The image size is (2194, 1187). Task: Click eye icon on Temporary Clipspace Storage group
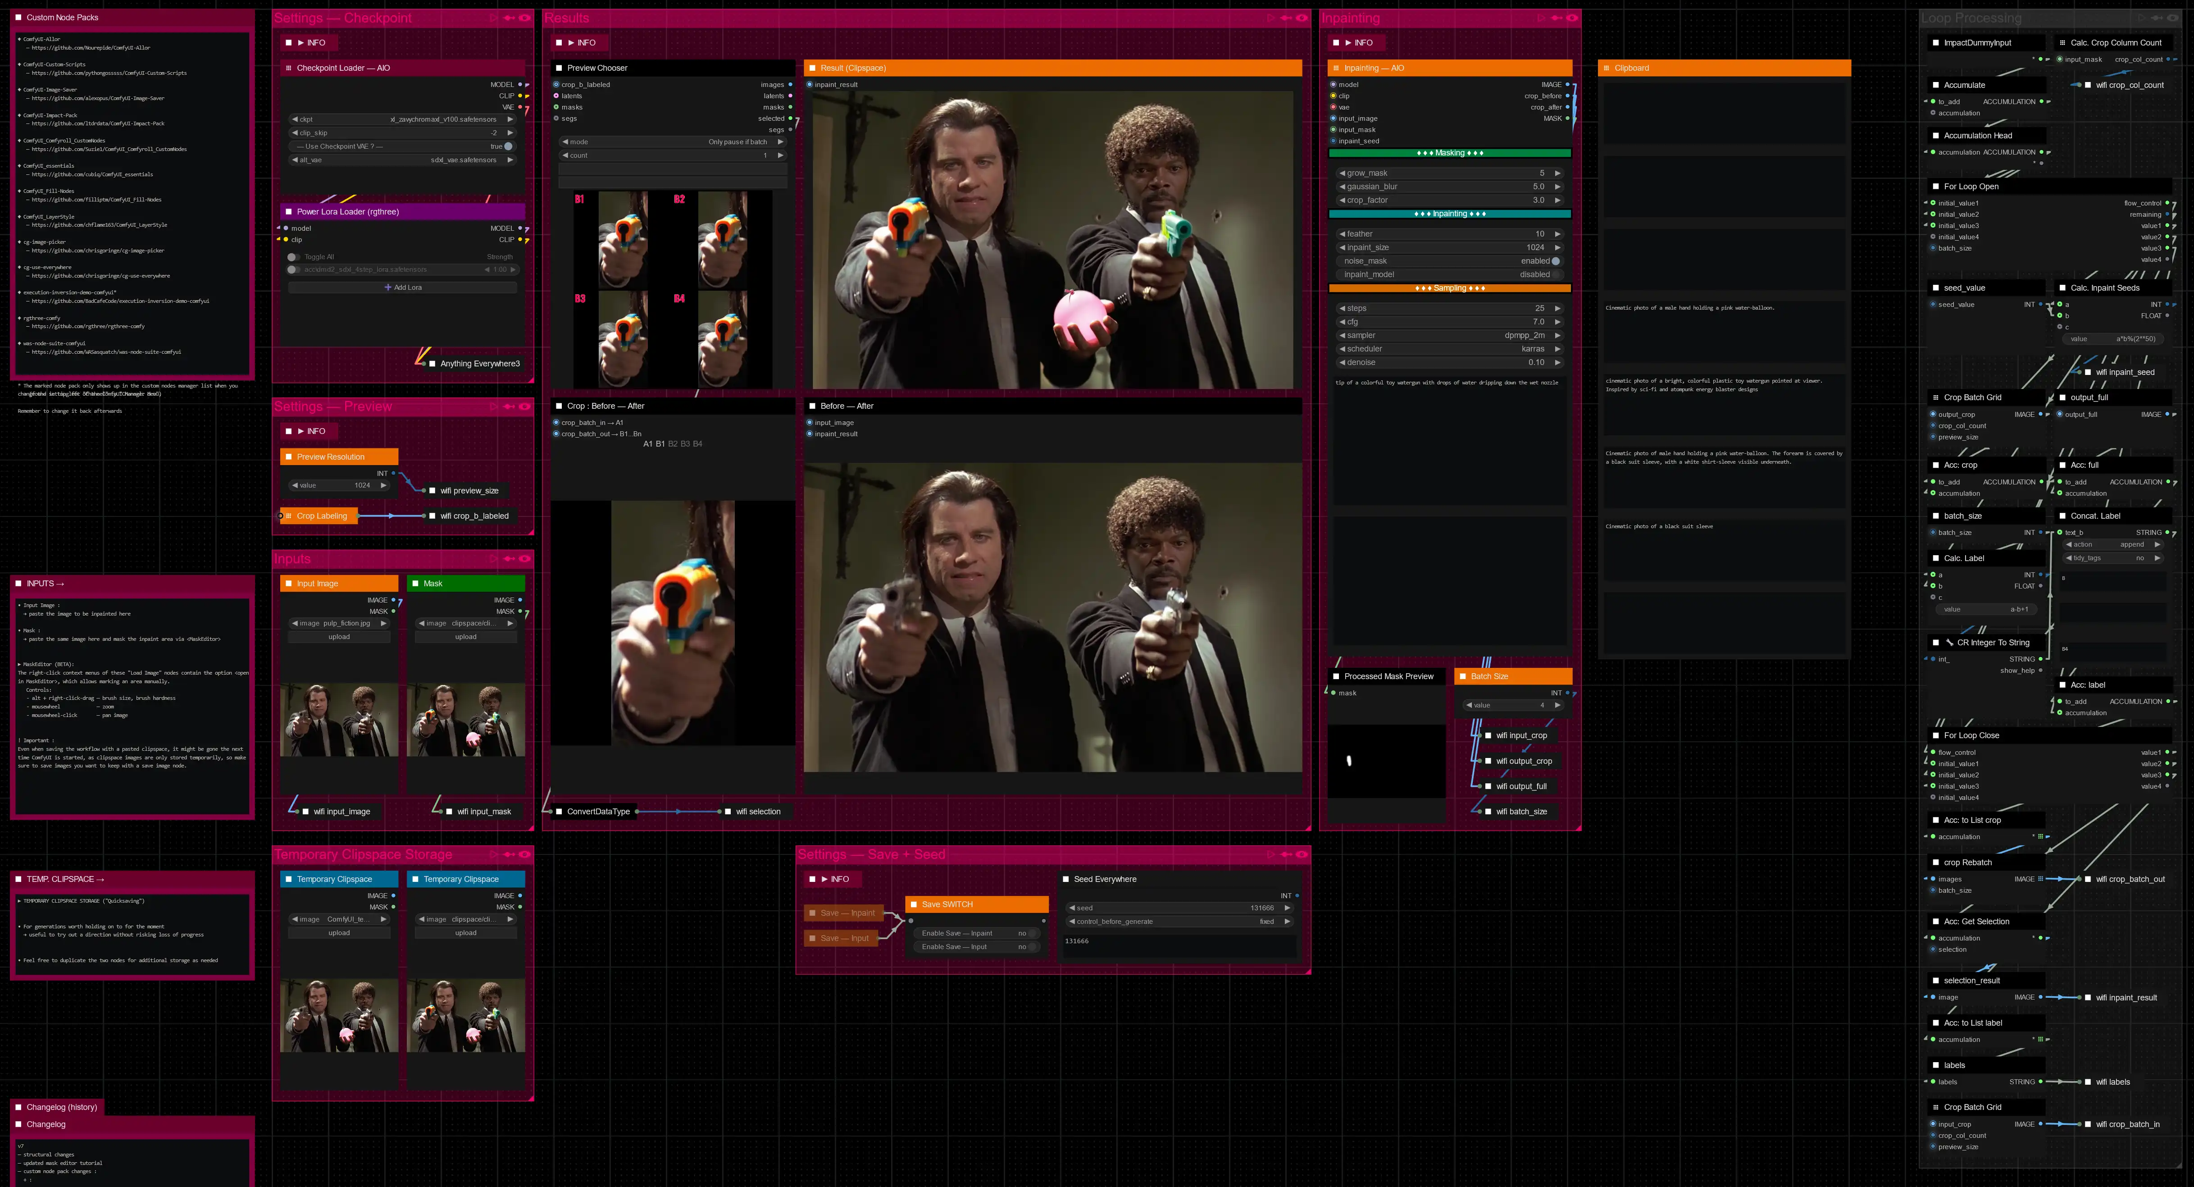(525, 854)
